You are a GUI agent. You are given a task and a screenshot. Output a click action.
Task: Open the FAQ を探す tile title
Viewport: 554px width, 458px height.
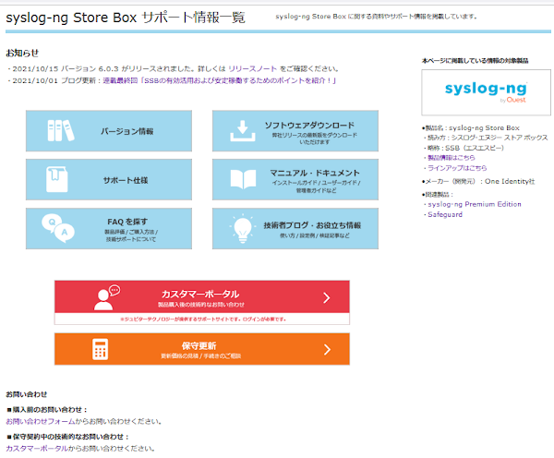click(x=127, y=222)
